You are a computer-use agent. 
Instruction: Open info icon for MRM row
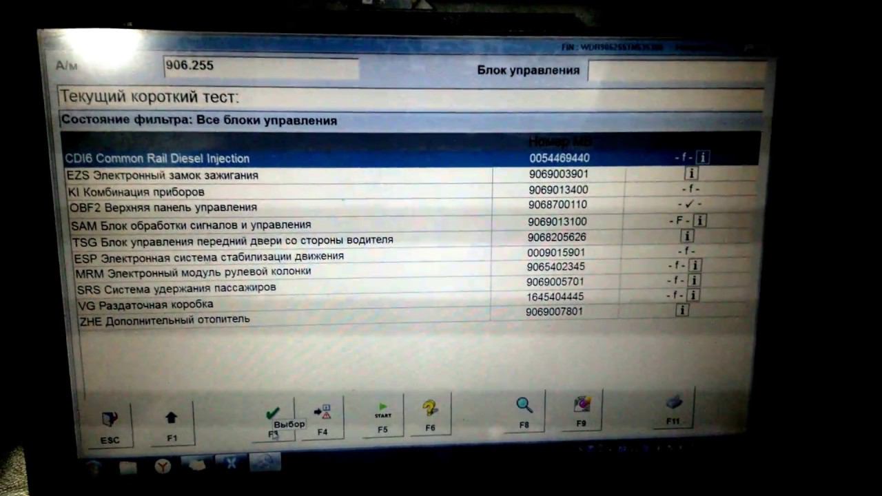(695, 265)
